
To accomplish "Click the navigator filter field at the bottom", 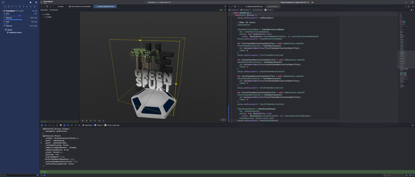I will [x=20, y=175].
